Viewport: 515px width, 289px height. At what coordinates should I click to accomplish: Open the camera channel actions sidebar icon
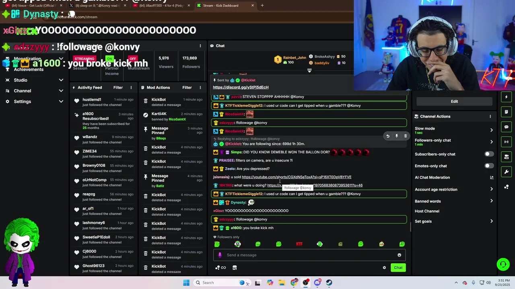click(x=506, y=157)
